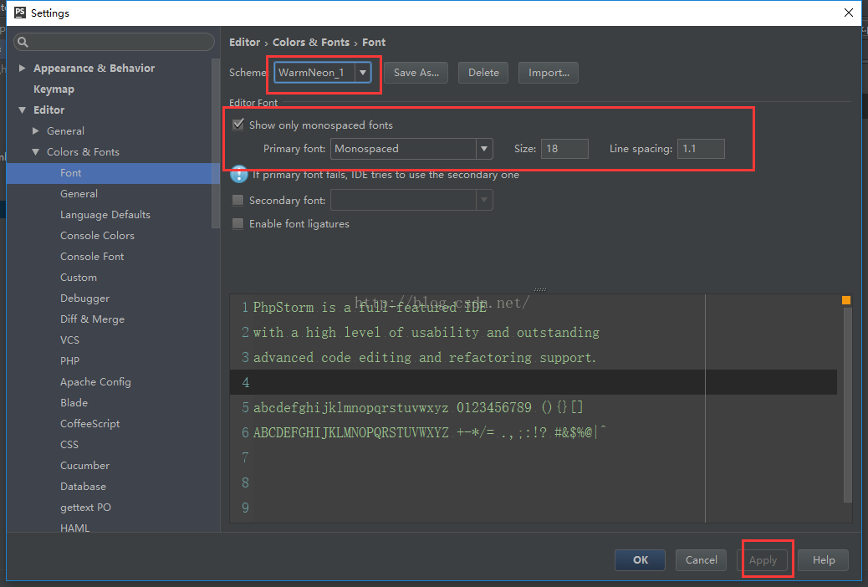Open PHP colors page
868x587 pixels.
click(x=69, y=361)
